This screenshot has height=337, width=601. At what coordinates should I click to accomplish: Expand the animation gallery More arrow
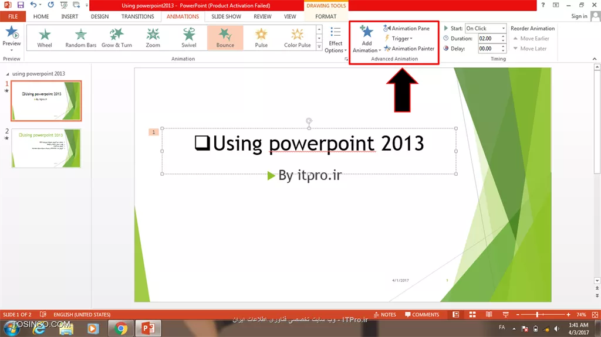tap(319, 46)
